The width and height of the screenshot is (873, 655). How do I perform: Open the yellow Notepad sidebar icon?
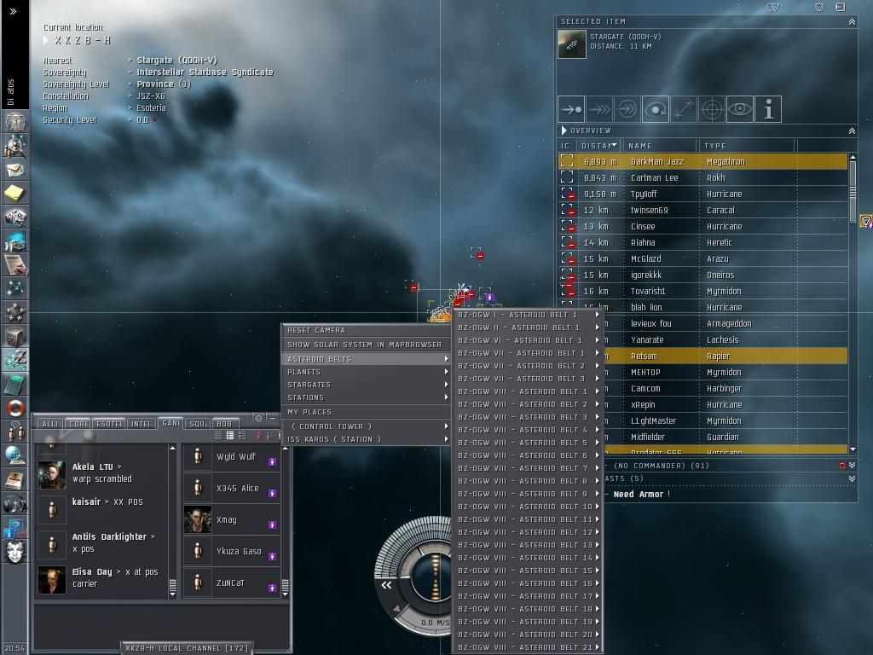[15, 194]
